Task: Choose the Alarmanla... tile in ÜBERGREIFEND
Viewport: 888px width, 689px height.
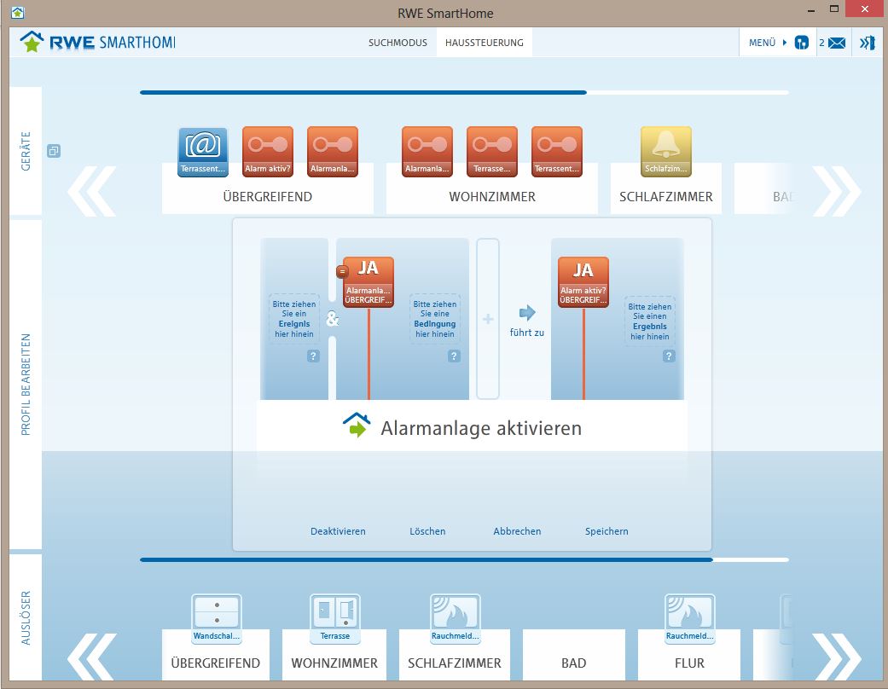Action: click(x=333, y=152)
